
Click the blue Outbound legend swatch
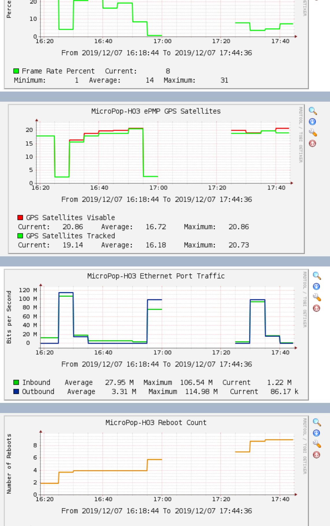(x=16, y=392)
